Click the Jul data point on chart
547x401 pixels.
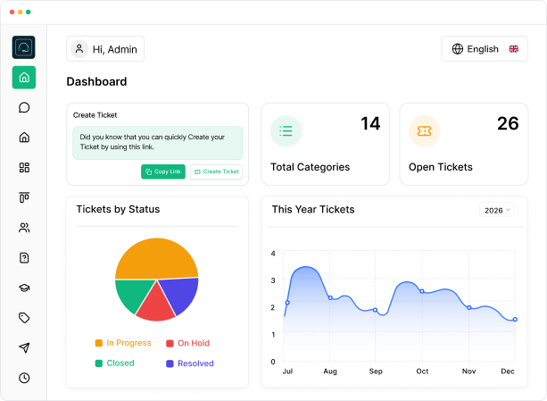click(x=287, y=303)
